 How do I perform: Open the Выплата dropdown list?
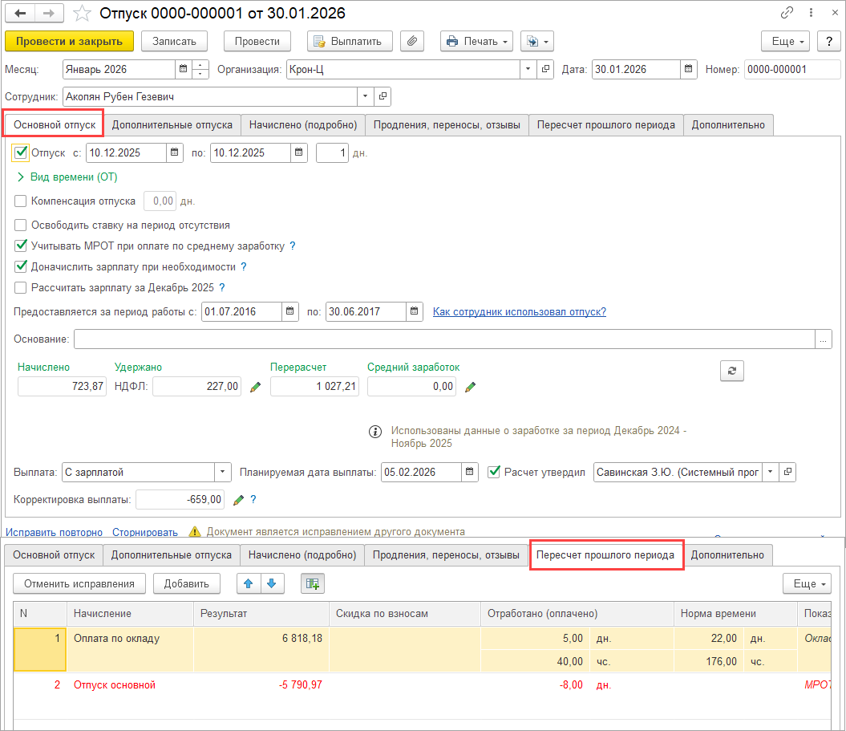pos(222,473)
